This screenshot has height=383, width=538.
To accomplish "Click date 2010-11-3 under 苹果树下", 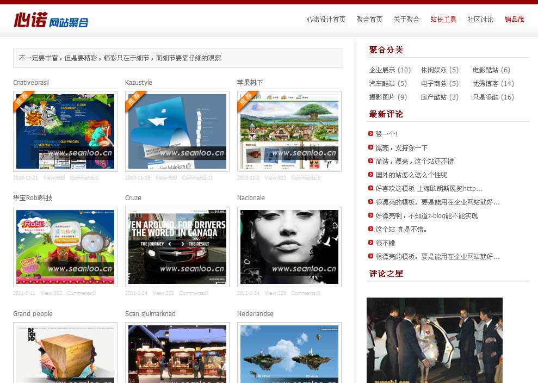I will 248,178.
